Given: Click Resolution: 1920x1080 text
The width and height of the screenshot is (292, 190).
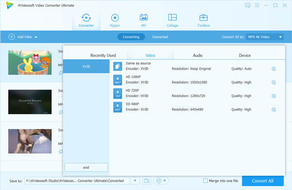Looking at the screenshot, I should pyautogui.click(x=189, y=82).
